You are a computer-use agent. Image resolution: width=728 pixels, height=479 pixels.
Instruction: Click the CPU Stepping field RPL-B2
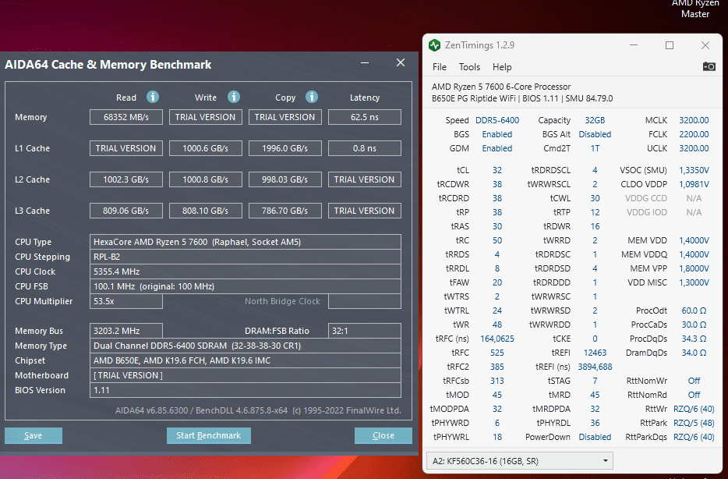[x=246, y=257]
